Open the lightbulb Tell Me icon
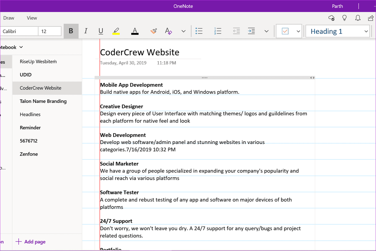The image size is (376, 251). pyautogui.click(x=344, y=18)
